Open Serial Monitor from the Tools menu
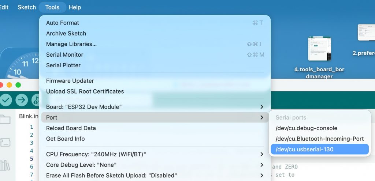The image size is (375, 181). point(65,54)
